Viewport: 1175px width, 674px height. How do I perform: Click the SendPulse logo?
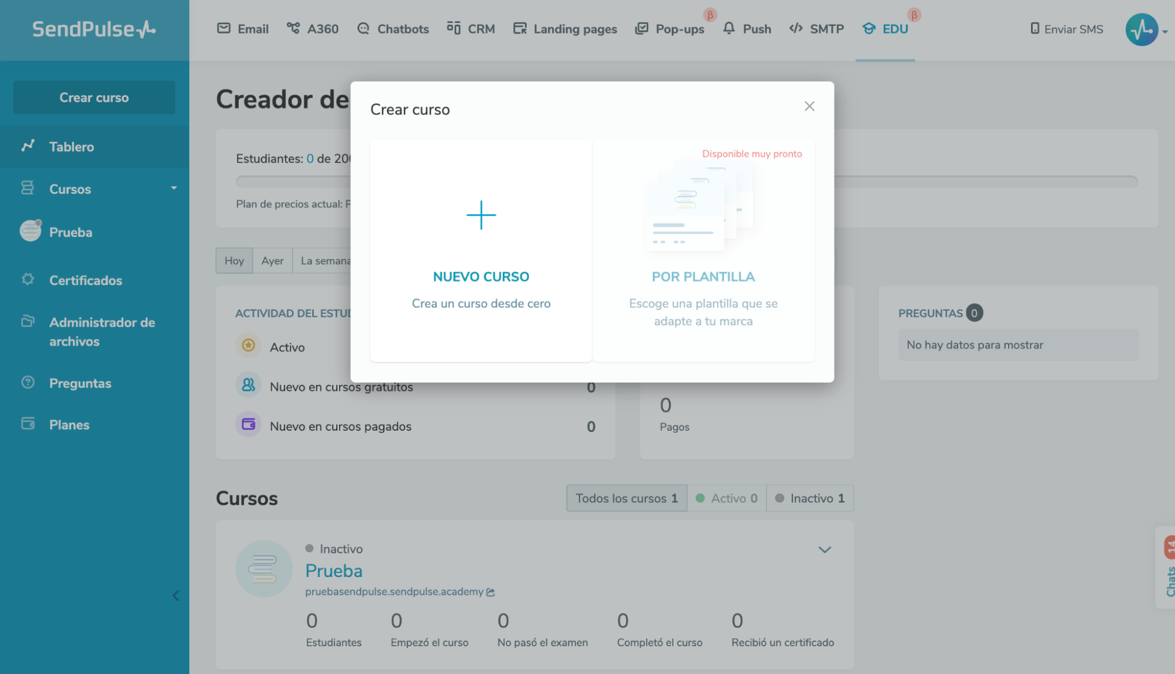(x=94, y=29)
